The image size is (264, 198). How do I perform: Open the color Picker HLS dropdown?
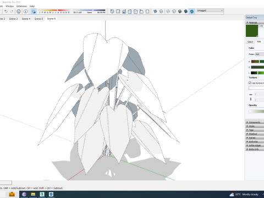coord(260,54)
